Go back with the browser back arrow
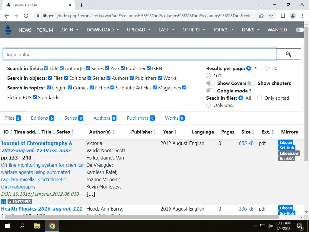This screenshot has width=309, height=232. [7, 16]
